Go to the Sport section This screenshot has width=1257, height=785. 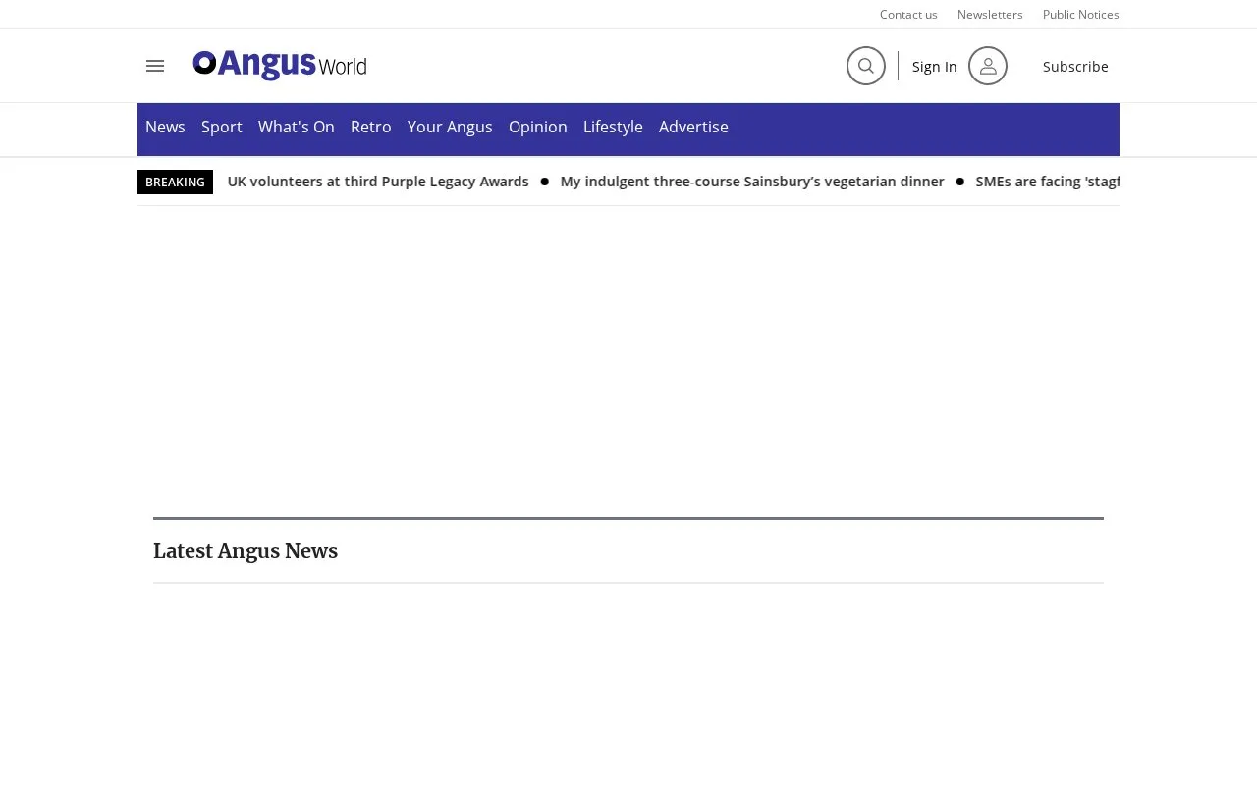222,127
